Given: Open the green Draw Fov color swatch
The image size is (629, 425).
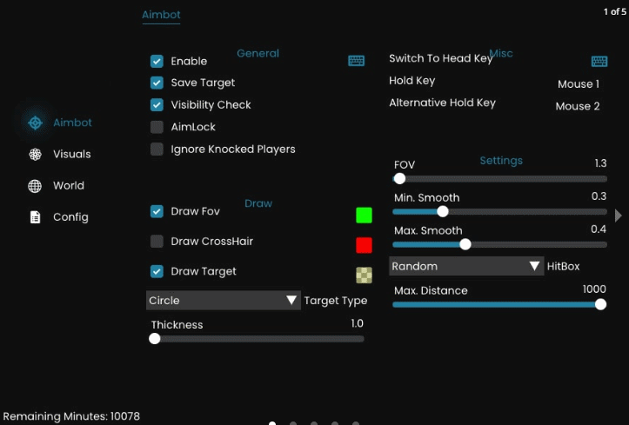Looking at the screenshot, I should [364, 216].
